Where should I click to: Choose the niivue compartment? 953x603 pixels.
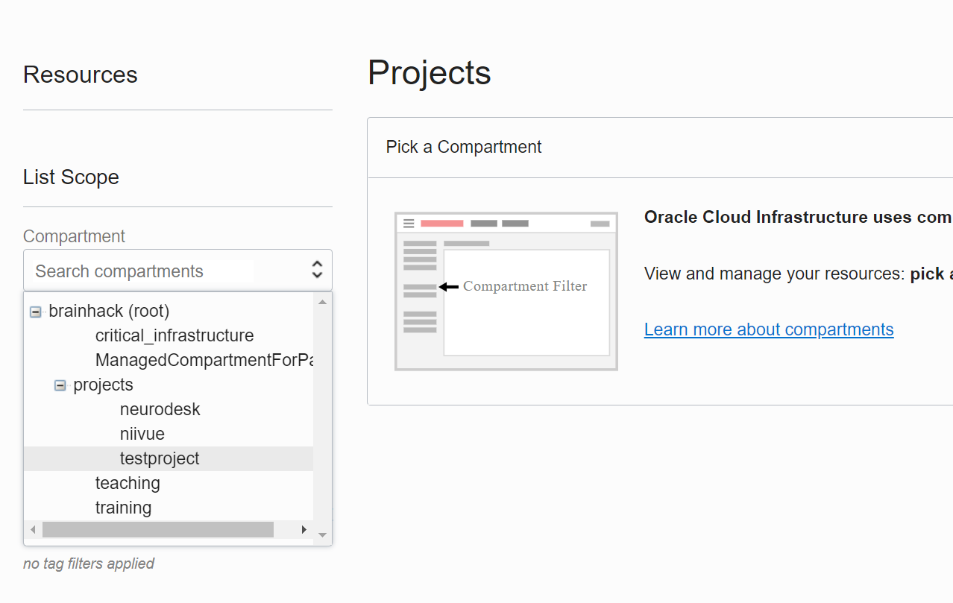tap(142, 434)
